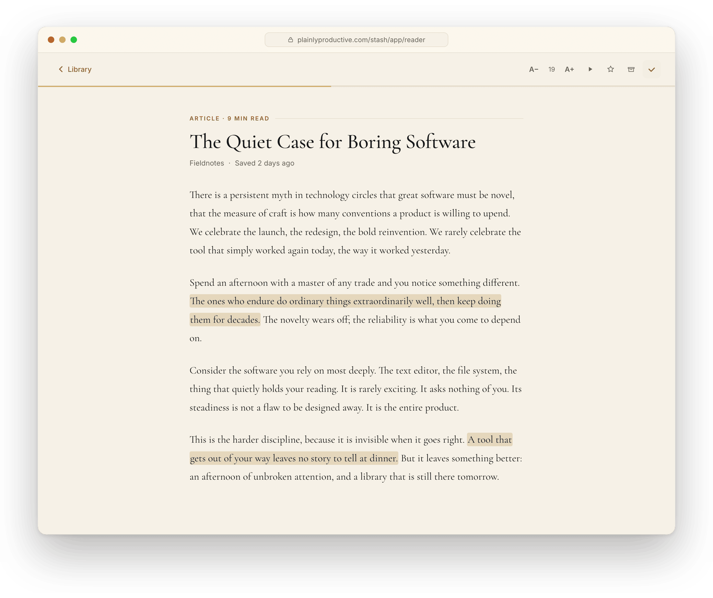Click the article title heading
Screen dimensions: 713x598
click(333, 142)
